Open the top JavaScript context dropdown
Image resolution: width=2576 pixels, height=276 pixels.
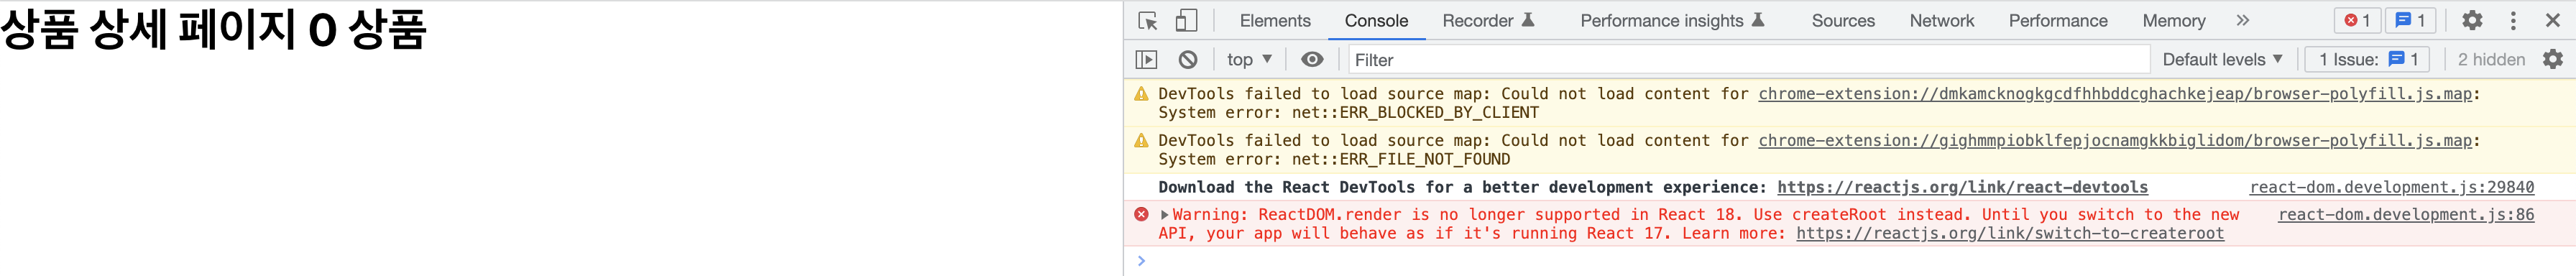point(1249,60)
